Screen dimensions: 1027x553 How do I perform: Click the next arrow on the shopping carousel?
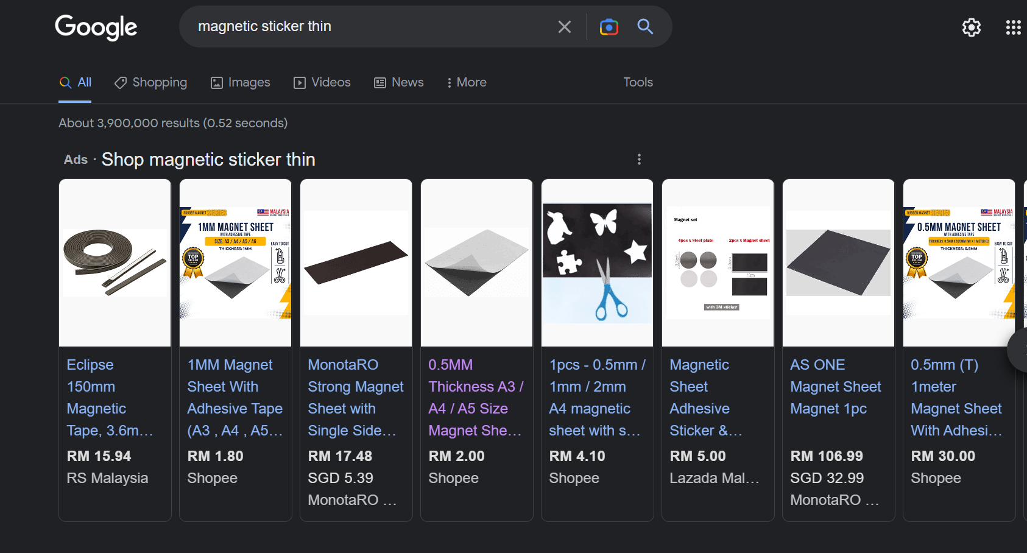[x=1018, y=350]
